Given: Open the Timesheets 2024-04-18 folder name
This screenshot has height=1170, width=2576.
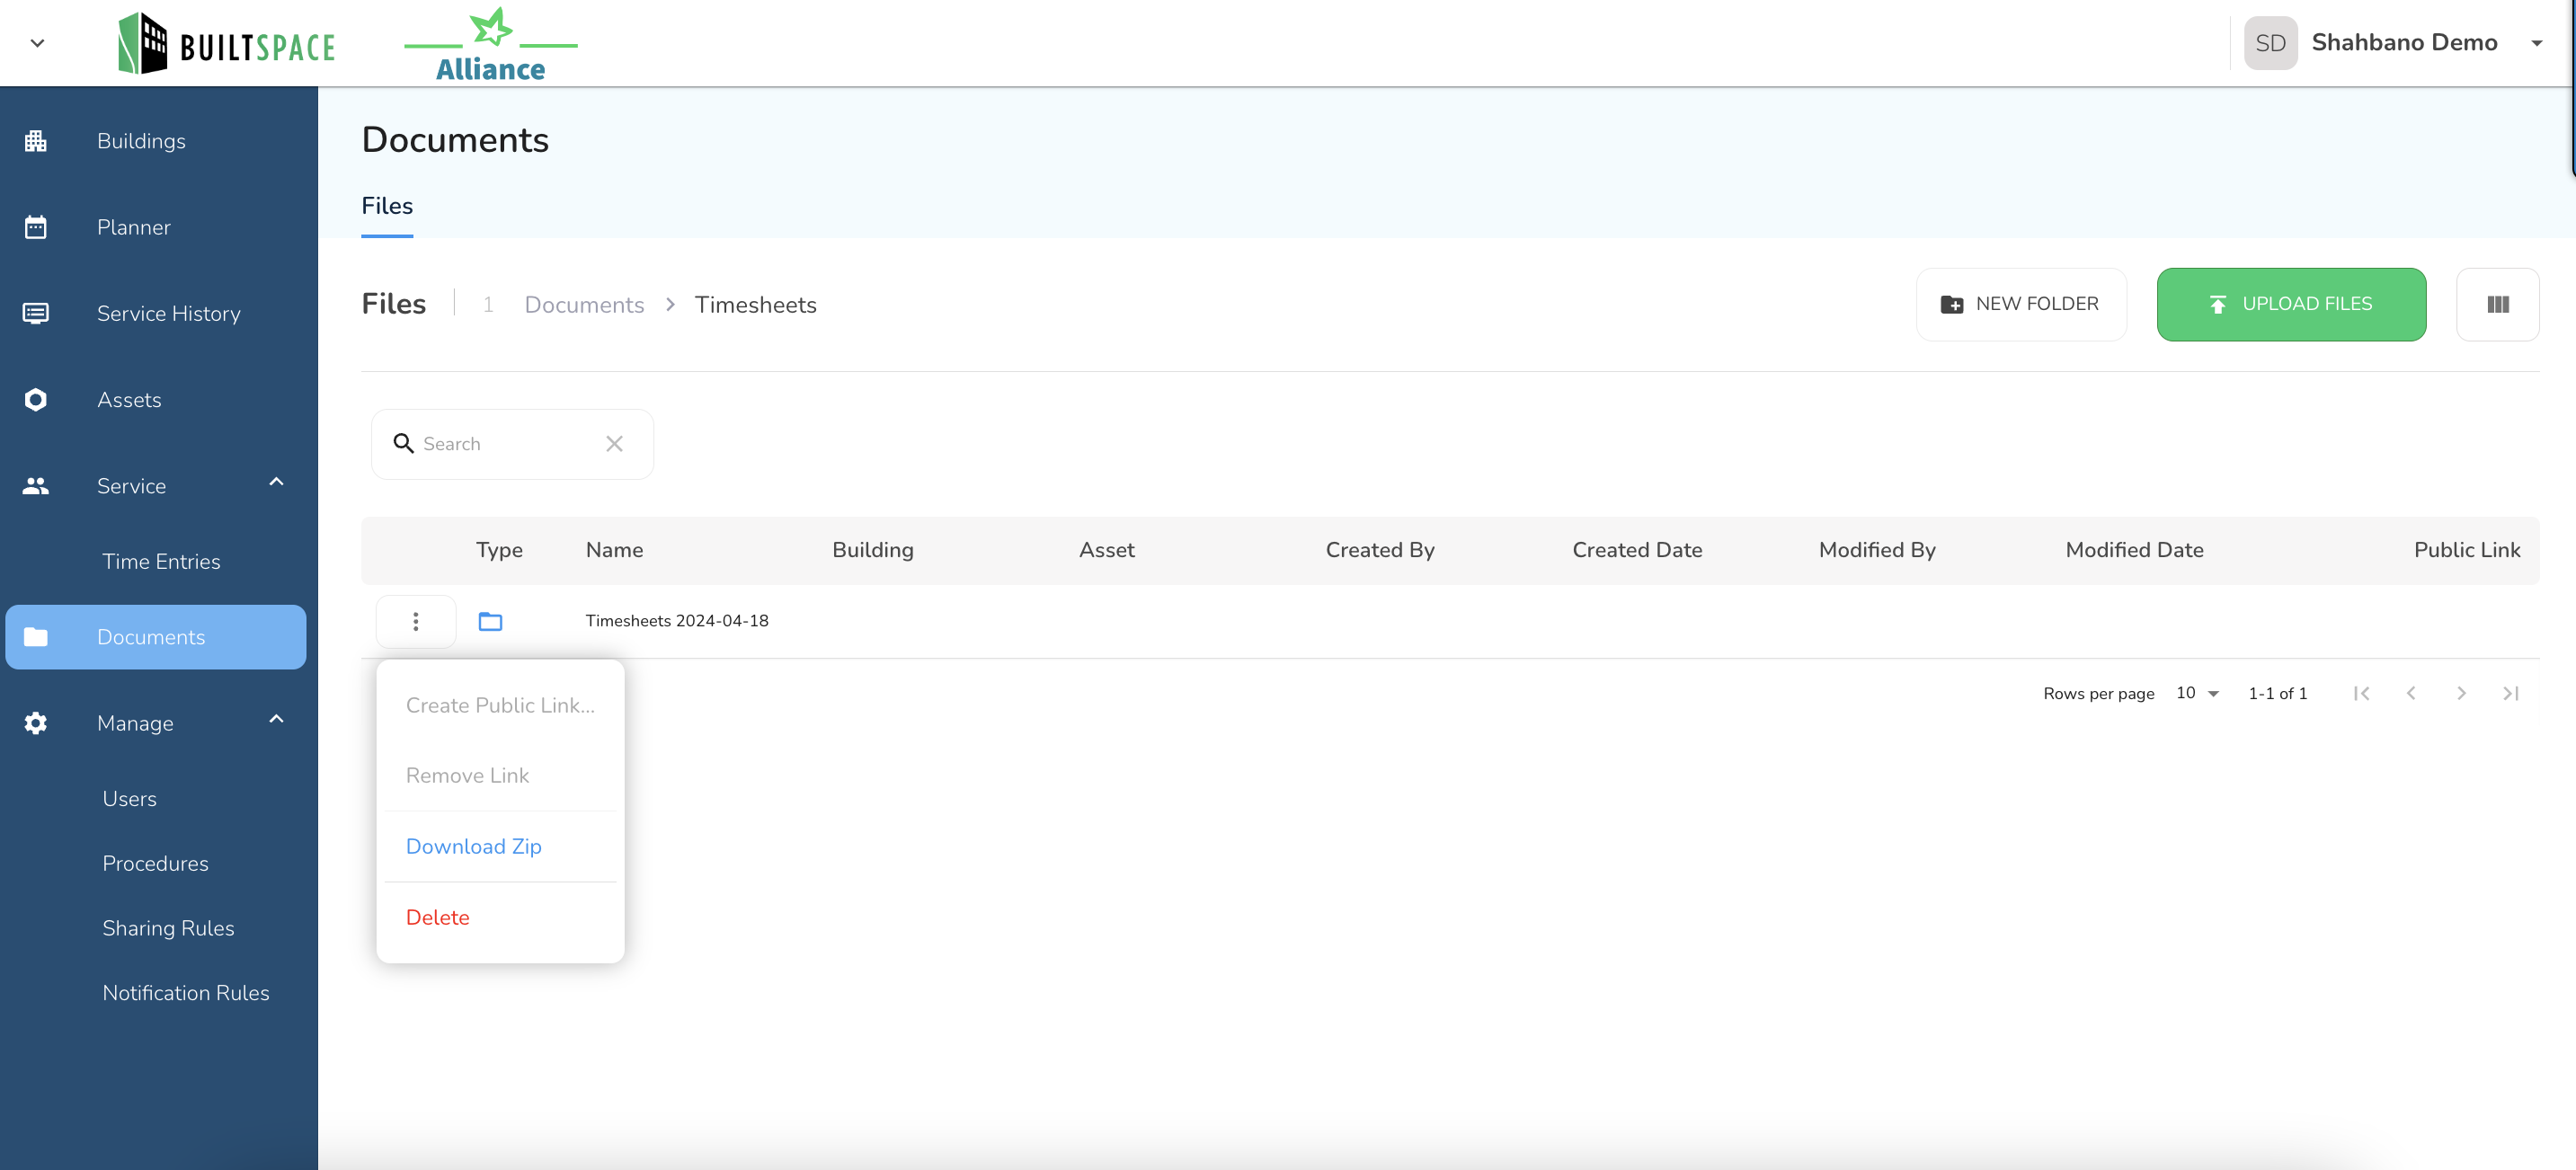Looking at the screenshot, I should point(677,621).
